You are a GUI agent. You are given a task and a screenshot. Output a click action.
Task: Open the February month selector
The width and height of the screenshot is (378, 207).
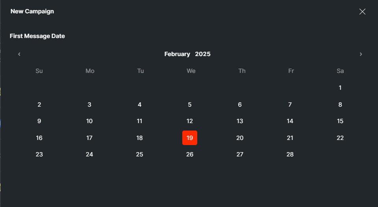click(x=177, y=54)
